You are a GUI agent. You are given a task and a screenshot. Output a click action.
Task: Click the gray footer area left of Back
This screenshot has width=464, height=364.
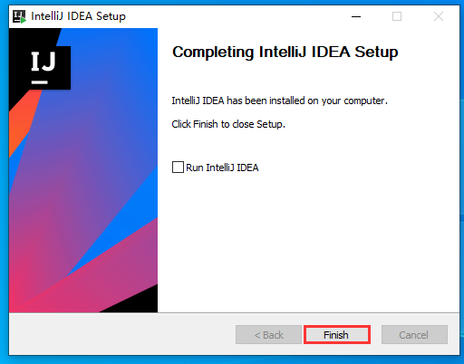pos(121,334)
